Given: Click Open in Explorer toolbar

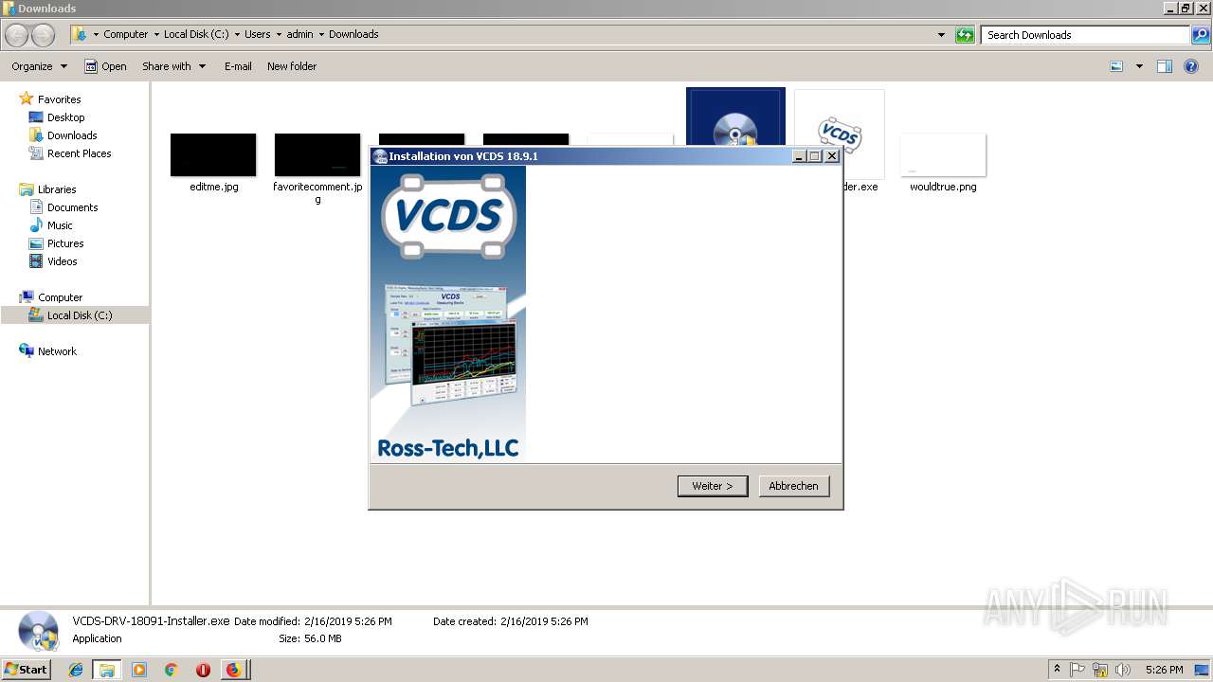Looking at the screenshot, I should 105,66.
